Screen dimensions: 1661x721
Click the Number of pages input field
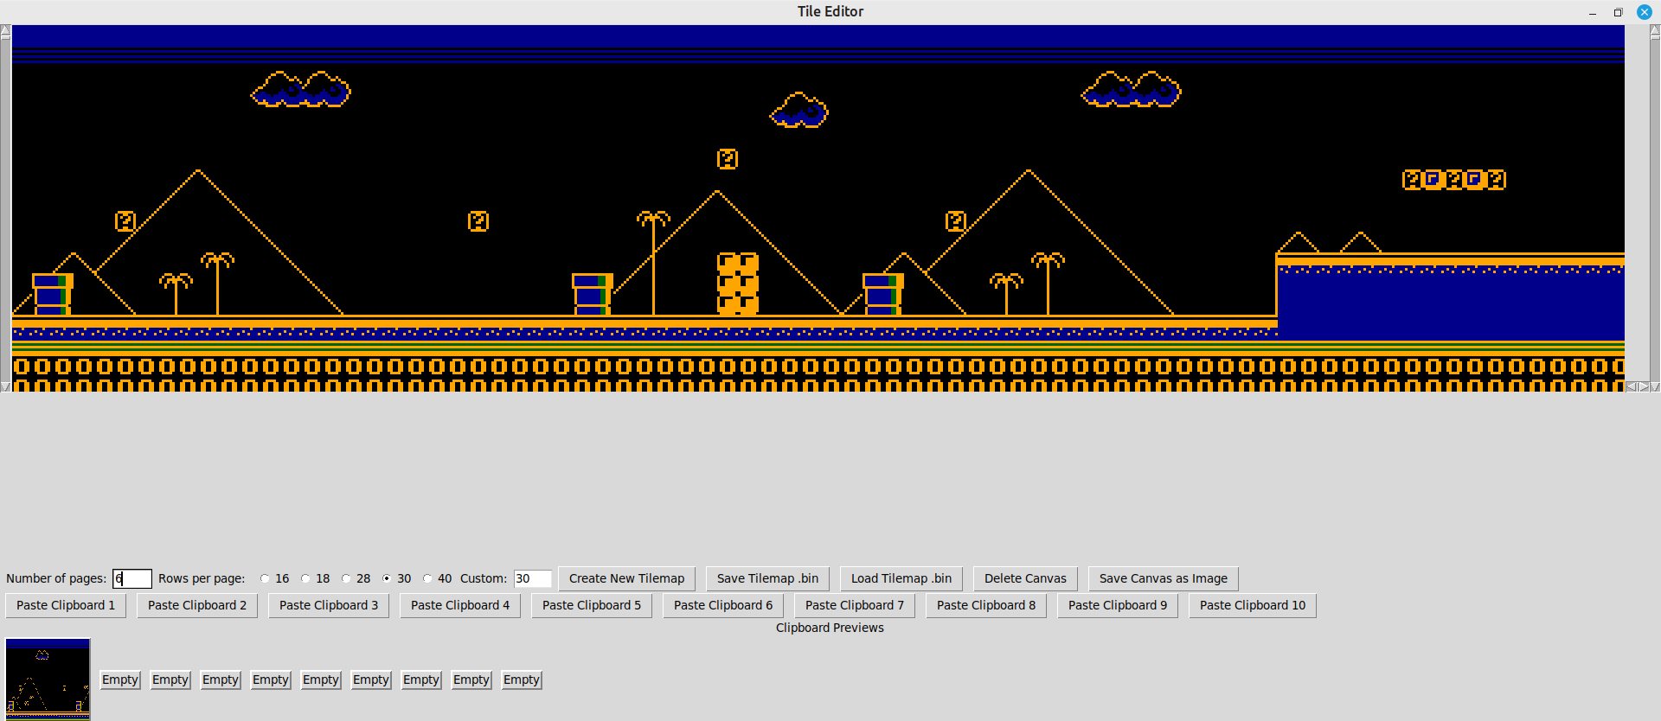[132, 578]
